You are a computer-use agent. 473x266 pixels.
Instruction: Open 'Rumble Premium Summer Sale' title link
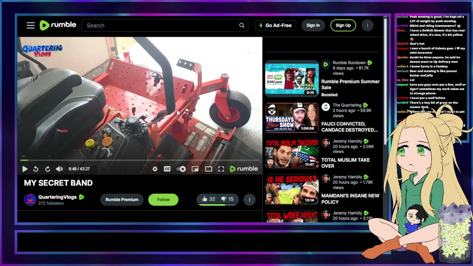click(350, 85)
